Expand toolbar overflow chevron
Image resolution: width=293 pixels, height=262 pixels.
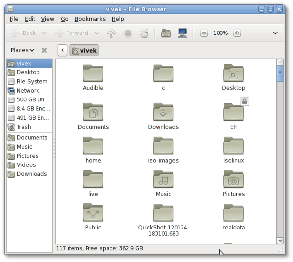[x=275, y=33]
